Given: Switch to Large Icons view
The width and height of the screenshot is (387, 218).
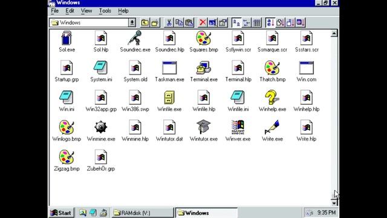Looking at the screenshot, I should [236, 23].
